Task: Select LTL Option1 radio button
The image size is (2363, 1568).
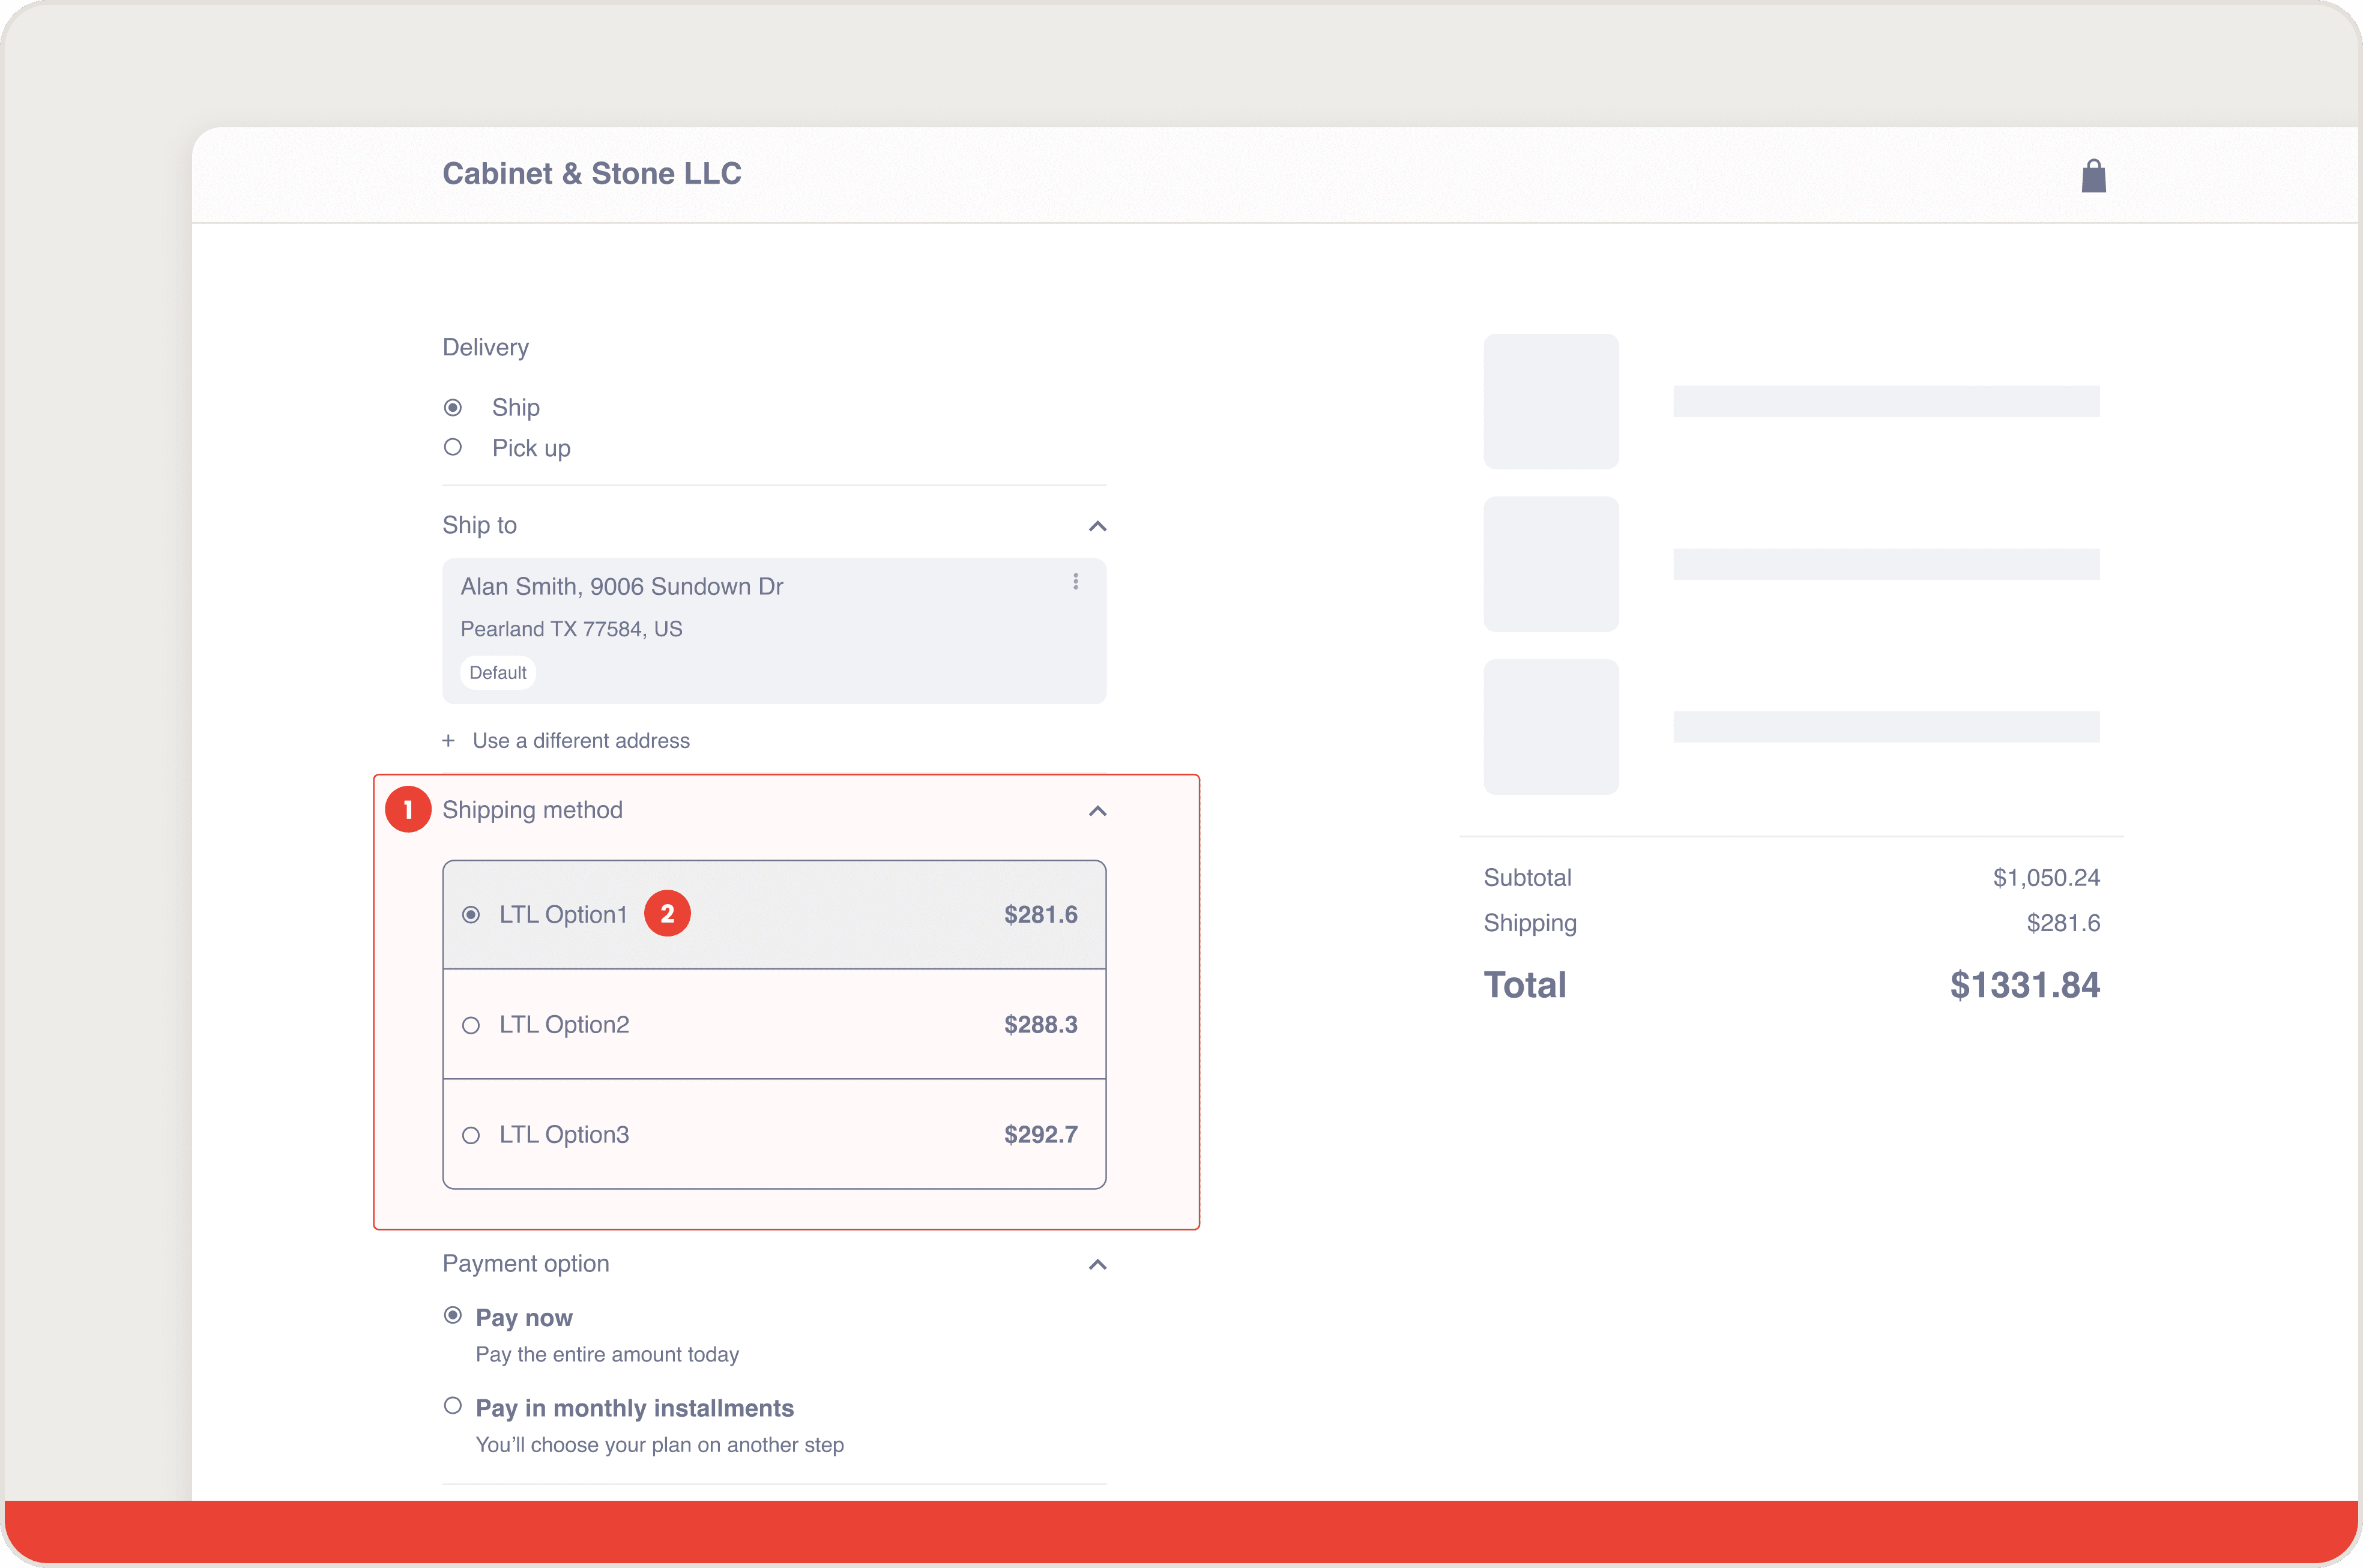Action: click(471, 915)
